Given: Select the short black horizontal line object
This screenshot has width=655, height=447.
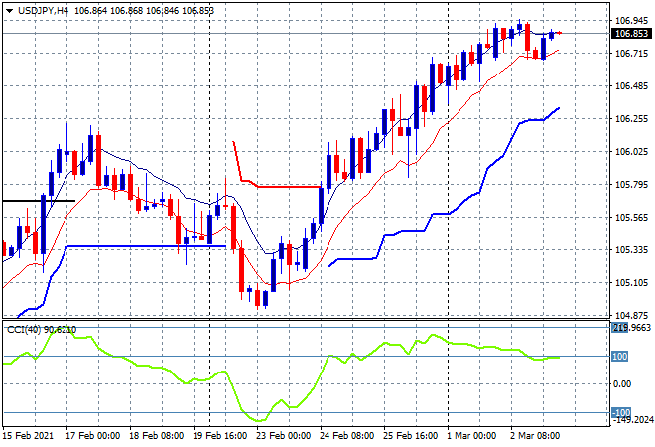Looking at the screenshot, I should click(39, 201).
